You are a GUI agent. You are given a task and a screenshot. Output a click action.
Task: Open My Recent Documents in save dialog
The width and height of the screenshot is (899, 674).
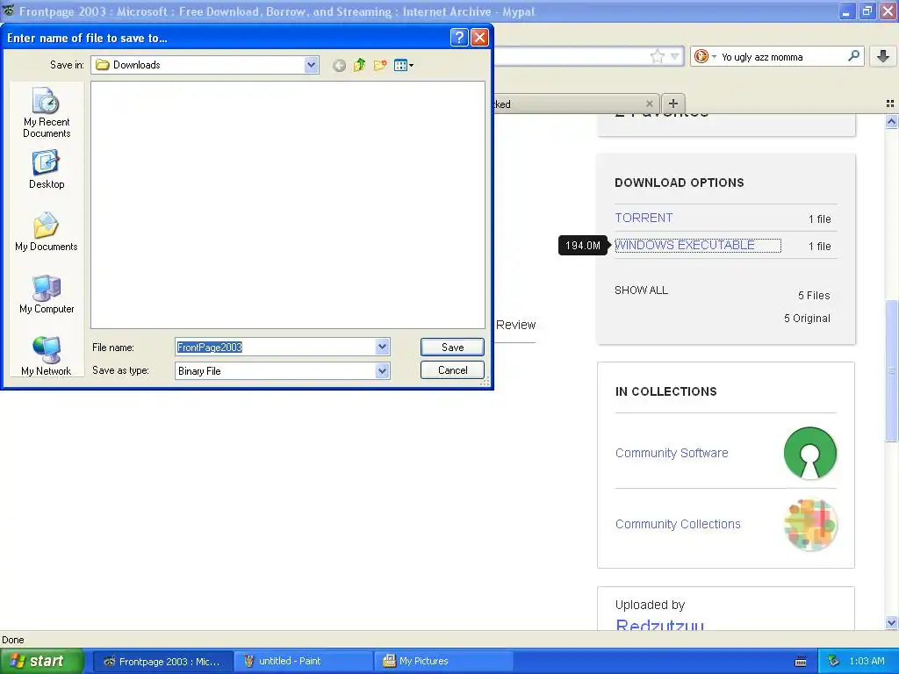pyautogui.click(x=47, y=112)
